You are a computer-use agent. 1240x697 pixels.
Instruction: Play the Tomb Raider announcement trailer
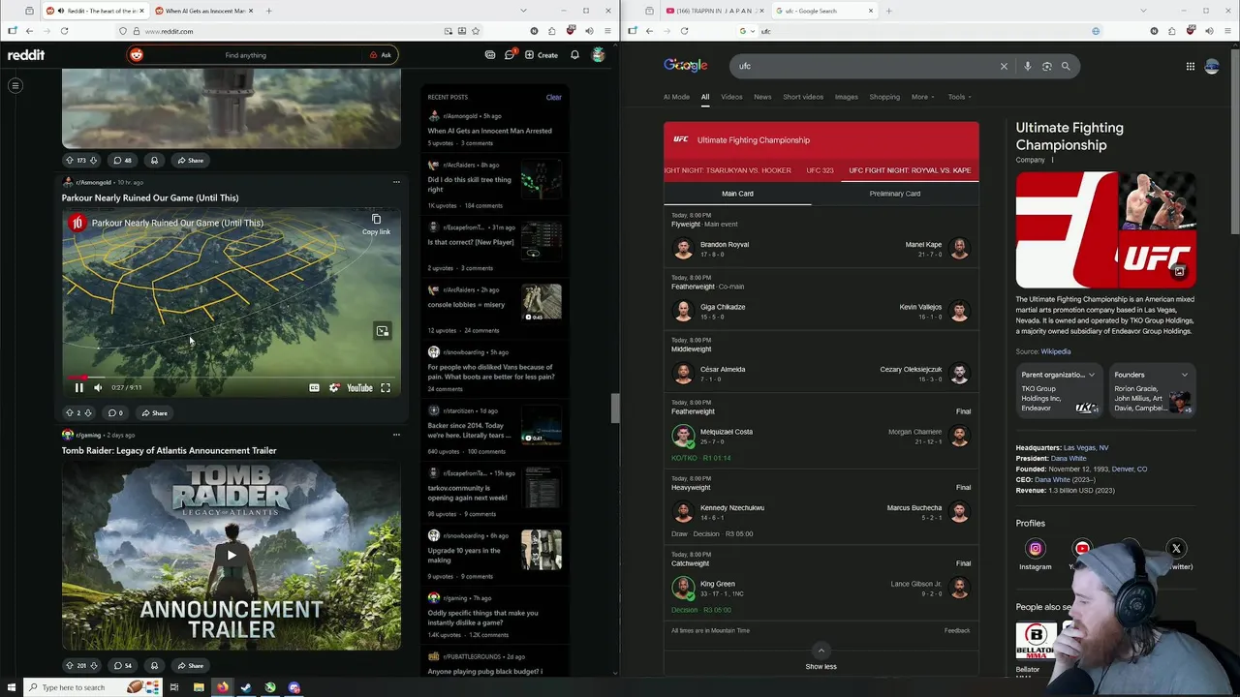pyautogui.click(x=231, y=555)
